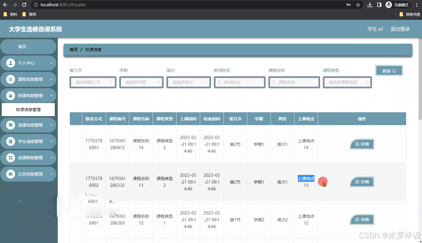This screenshot has height=243, width=422.
Task: Click the browser back arrow
Action: [5, 5]
